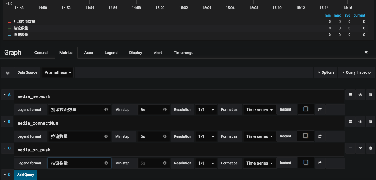Go to the Legend tab

coord(111,53)
